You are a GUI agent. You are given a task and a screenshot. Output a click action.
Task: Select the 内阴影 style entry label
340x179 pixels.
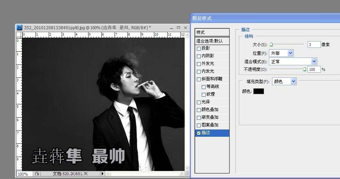(208, 56)
